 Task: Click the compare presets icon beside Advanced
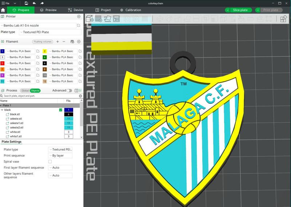coord(76,91)
